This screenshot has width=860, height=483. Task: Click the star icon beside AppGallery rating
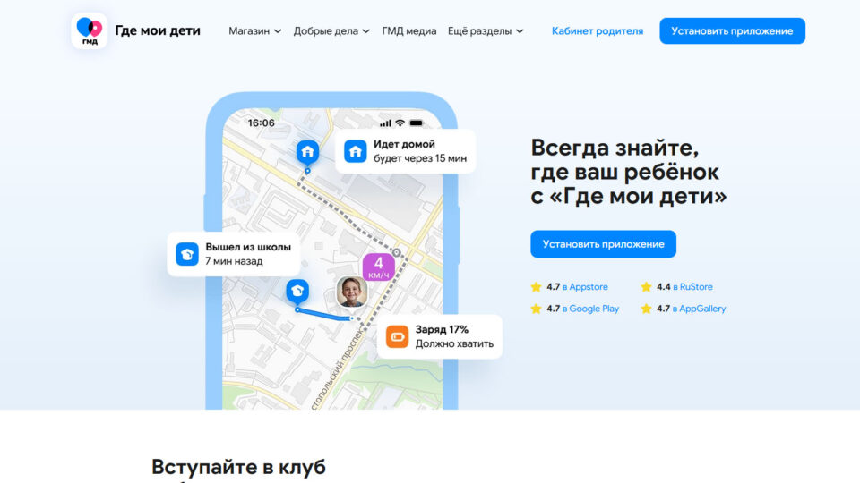[x=646, y=309]
